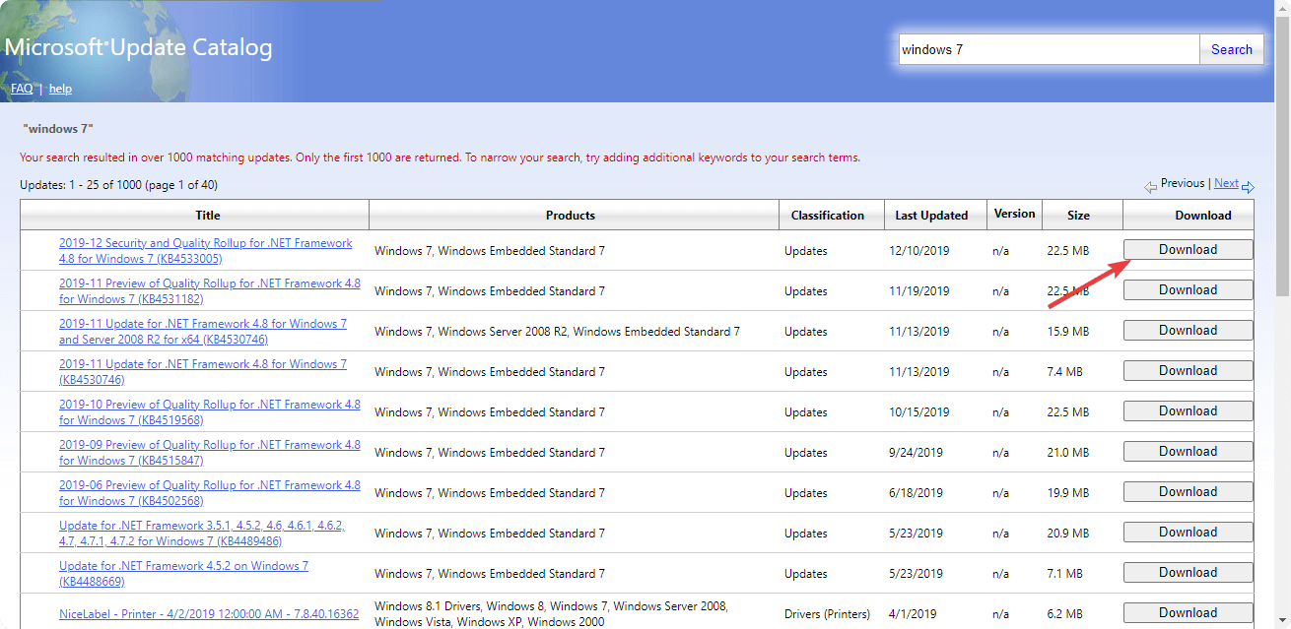This screenshot has height=629, width=1291.
Task: Open the NiceLabel Printer driver link
Action: [x=209, y=614]
